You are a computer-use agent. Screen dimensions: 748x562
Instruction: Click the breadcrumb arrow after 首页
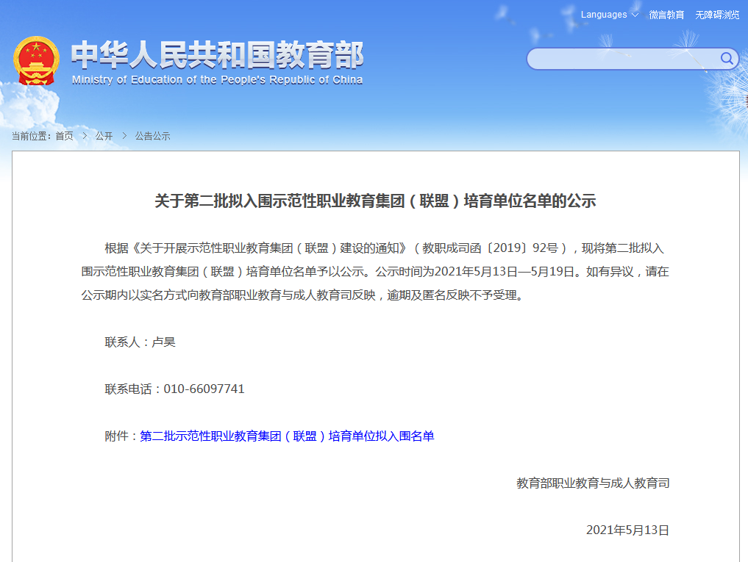pyautogui.click(x=85, y=136)
